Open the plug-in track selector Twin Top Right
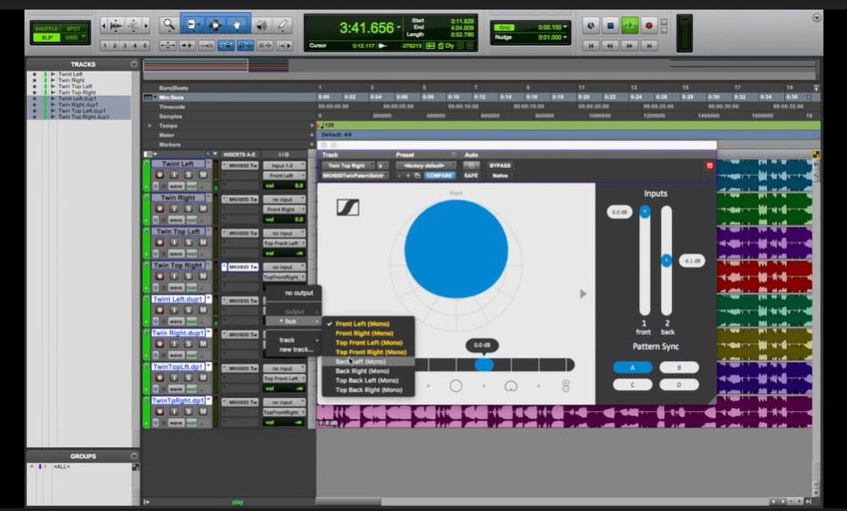 [x=348, y=165]
